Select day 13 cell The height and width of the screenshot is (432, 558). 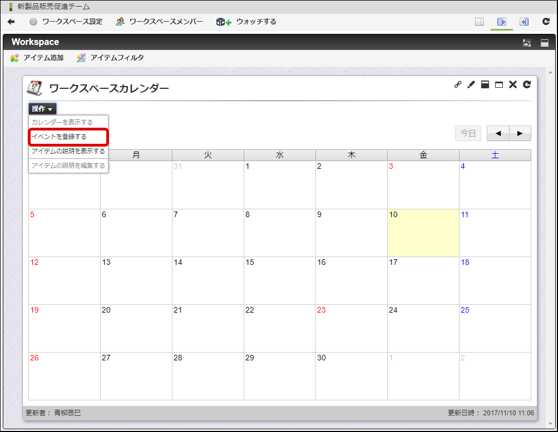pyautogui.click(x=136, y=280)
